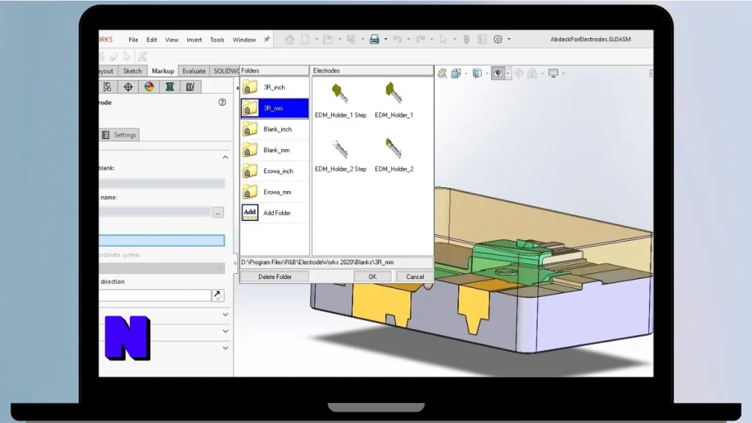This screenshot has height=423, width=752.
Task: Open the rightmost manager panel tab icon
Action: coord(190,87)
